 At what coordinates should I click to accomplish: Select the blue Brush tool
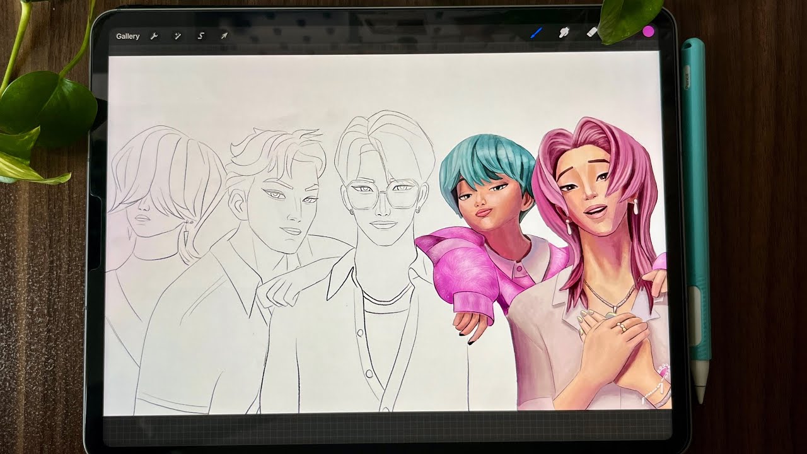pos(537,32)
